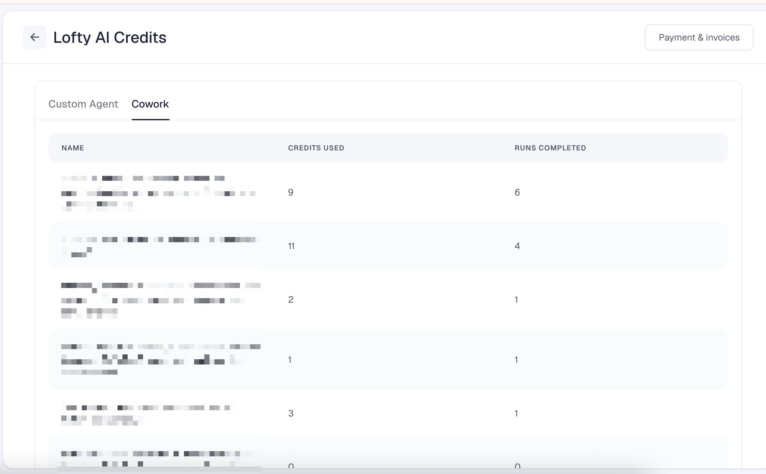Click the RUNS COMPLETED column header

[x=550, y=148]
